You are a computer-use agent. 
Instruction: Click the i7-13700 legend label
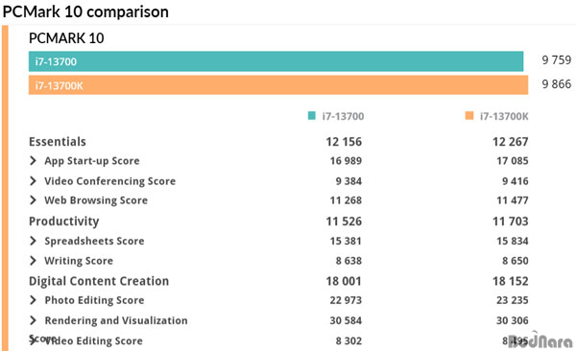coord(343,116)
